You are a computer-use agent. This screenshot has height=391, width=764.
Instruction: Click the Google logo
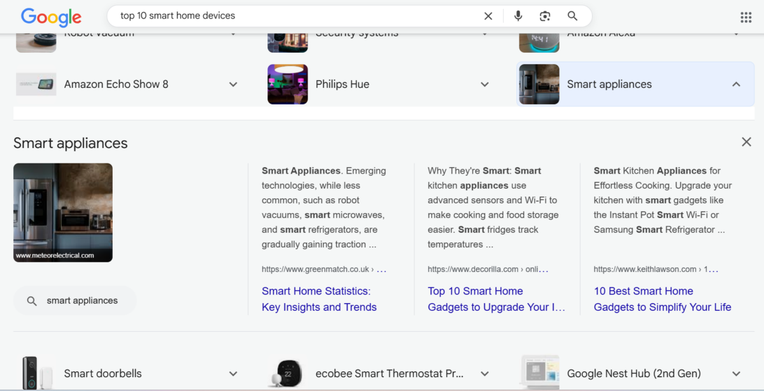point(51,17)
